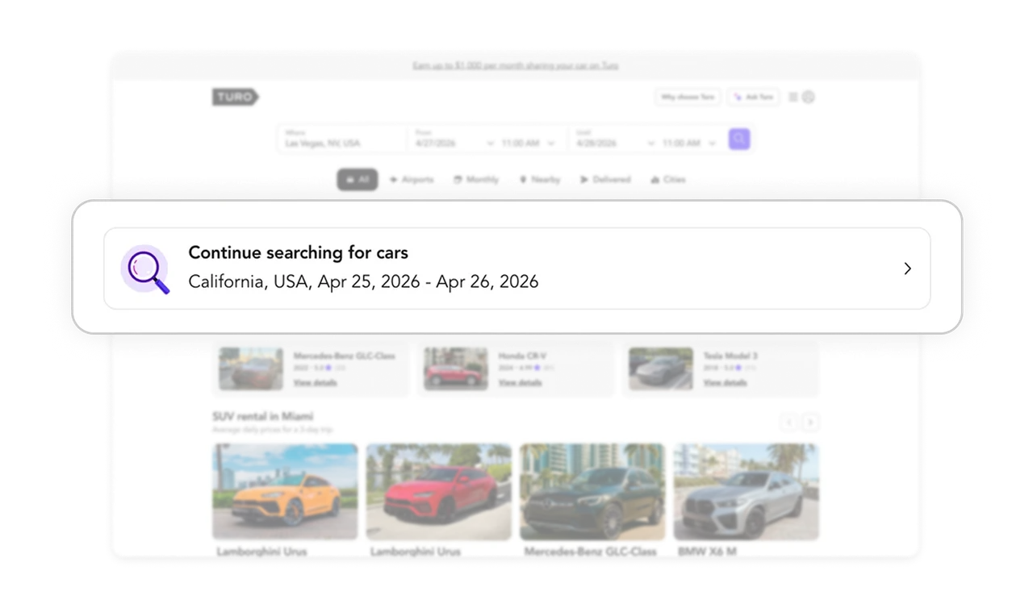Image resolution: width=1033 pixels, height=608 pixels.
Task: Open the hamburger menu icon in the header
Action: click(793, 97)
